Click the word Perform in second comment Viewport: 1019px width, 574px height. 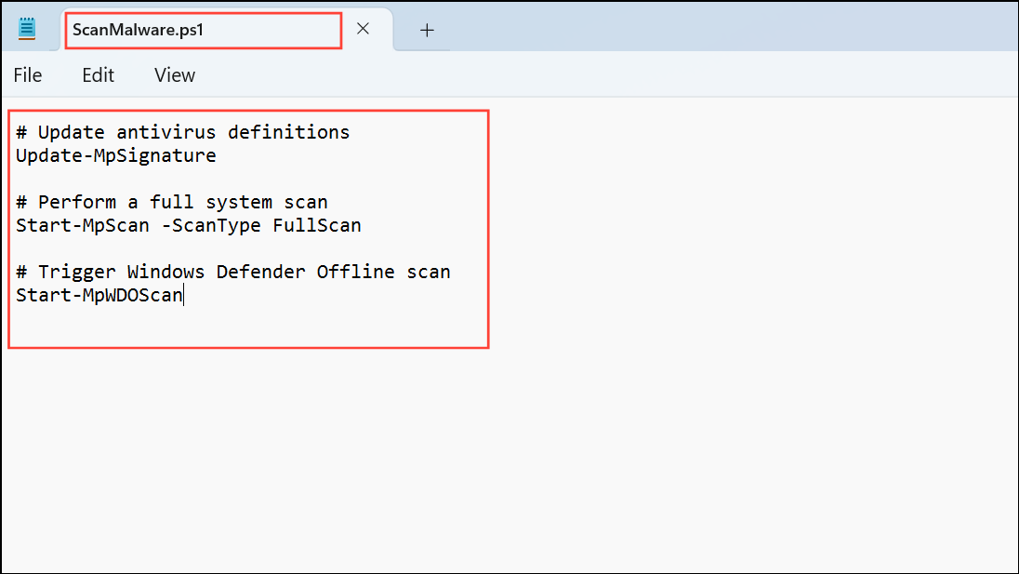76,202
